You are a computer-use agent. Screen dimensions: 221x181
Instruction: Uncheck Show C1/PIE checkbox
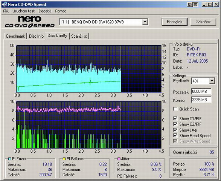175,119
